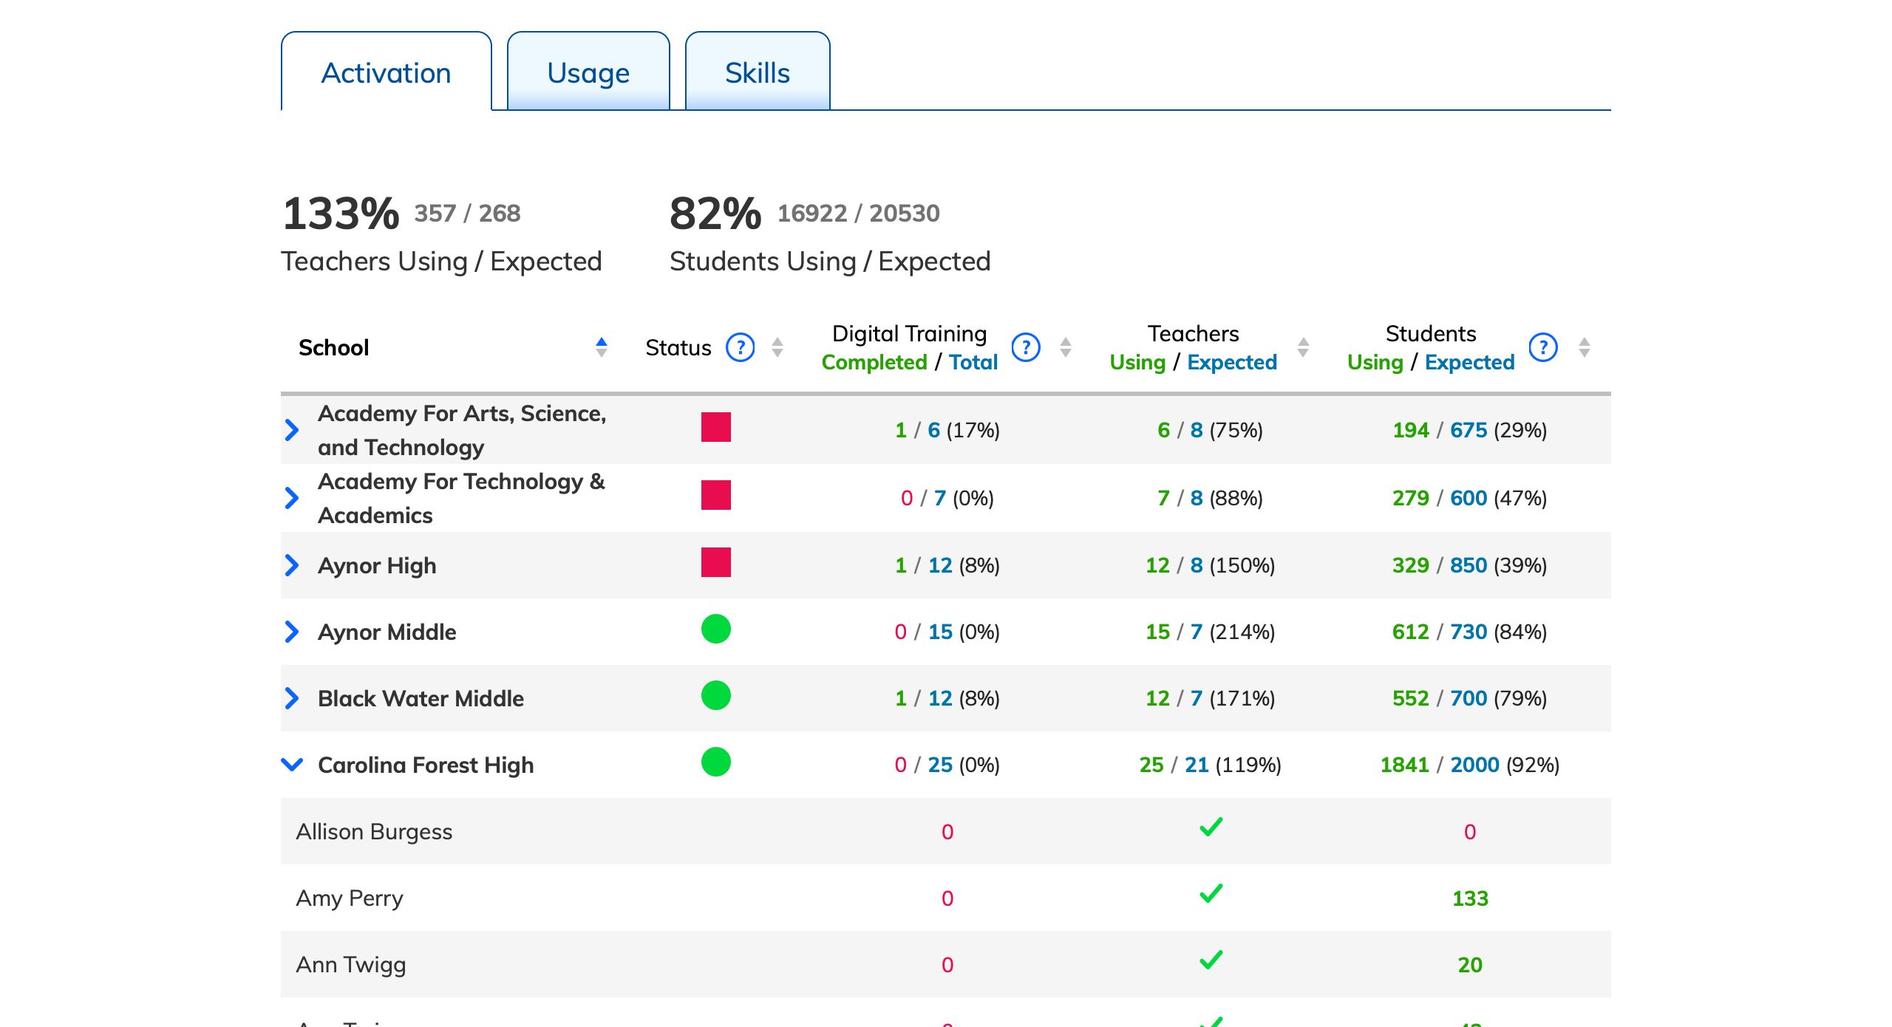Click Digital Training help question icon
Screen dimensions: 1892x1027
click(1026, 347)
